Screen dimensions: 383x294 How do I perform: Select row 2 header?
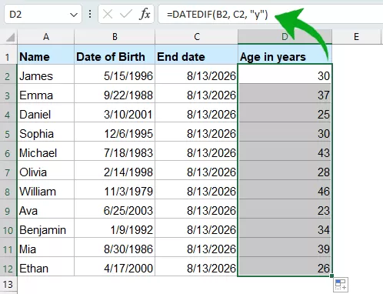pyautogui.click(x=8, y=74)
